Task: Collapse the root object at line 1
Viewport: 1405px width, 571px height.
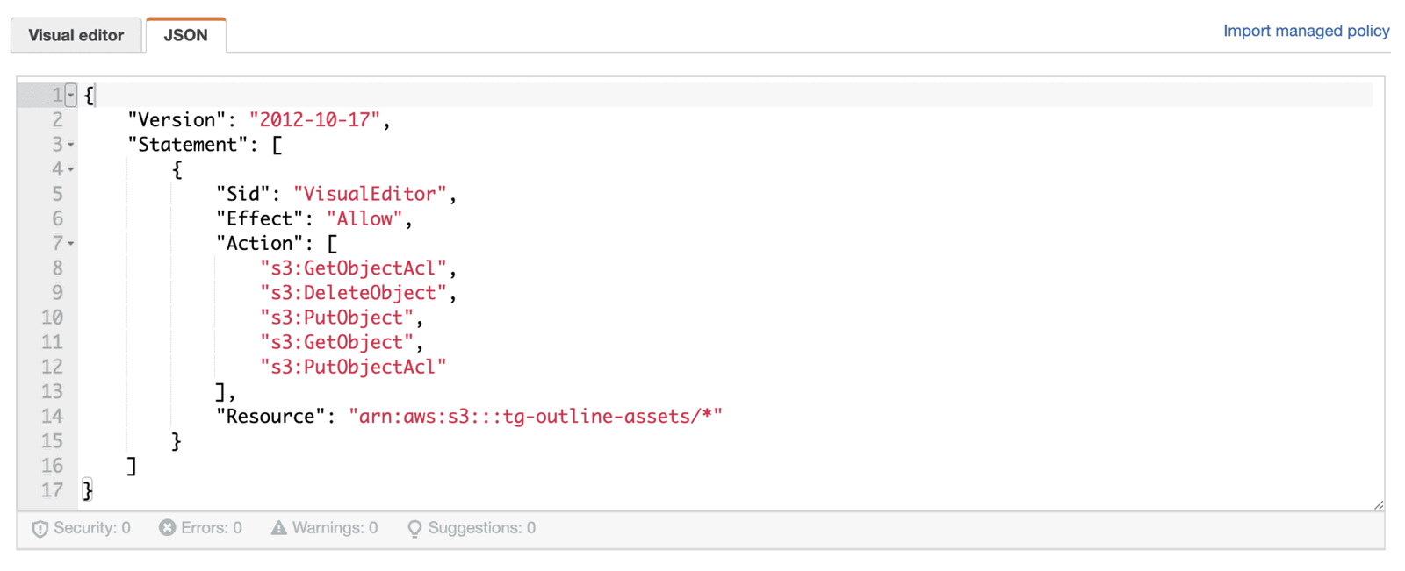Action: click(x=71, y=95)
